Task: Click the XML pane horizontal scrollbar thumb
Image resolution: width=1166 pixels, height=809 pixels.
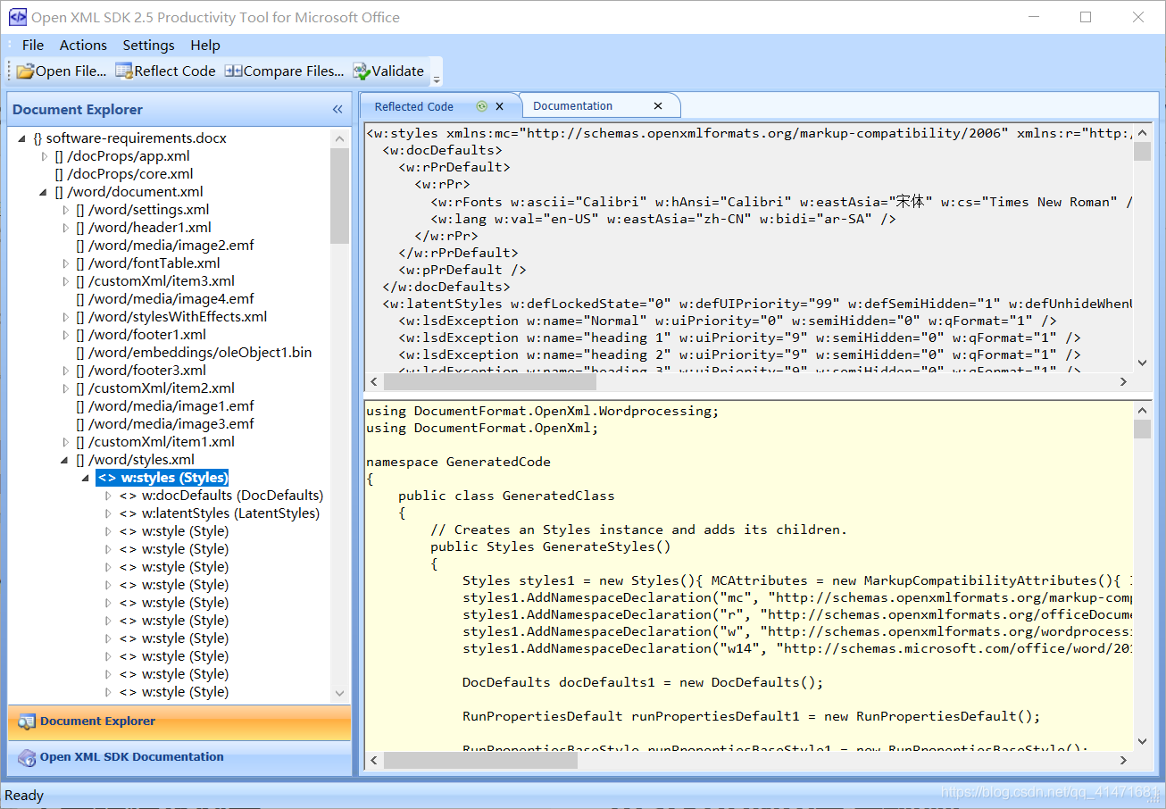Action: [489, 382]
